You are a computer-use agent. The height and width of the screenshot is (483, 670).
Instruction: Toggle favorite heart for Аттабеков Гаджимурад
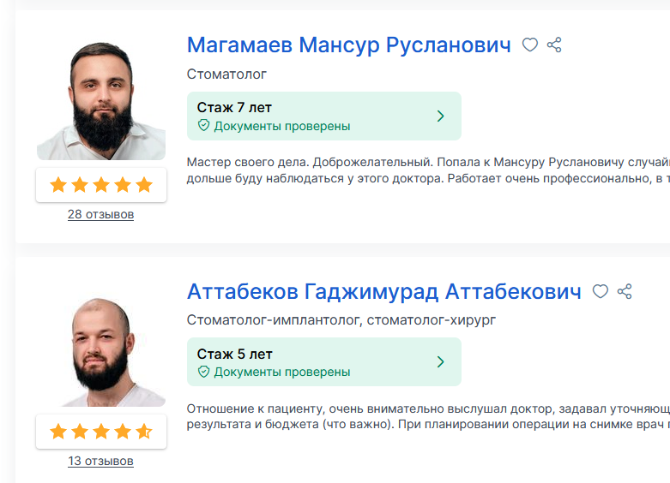pyautogui.click(x=601, y=292)
